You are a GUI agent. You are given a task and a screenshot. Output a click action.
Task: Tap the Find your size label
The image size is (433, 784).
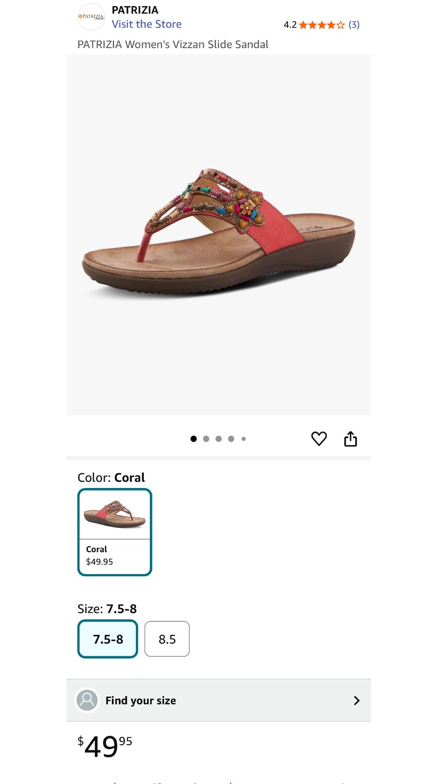[x=141, y=700]
